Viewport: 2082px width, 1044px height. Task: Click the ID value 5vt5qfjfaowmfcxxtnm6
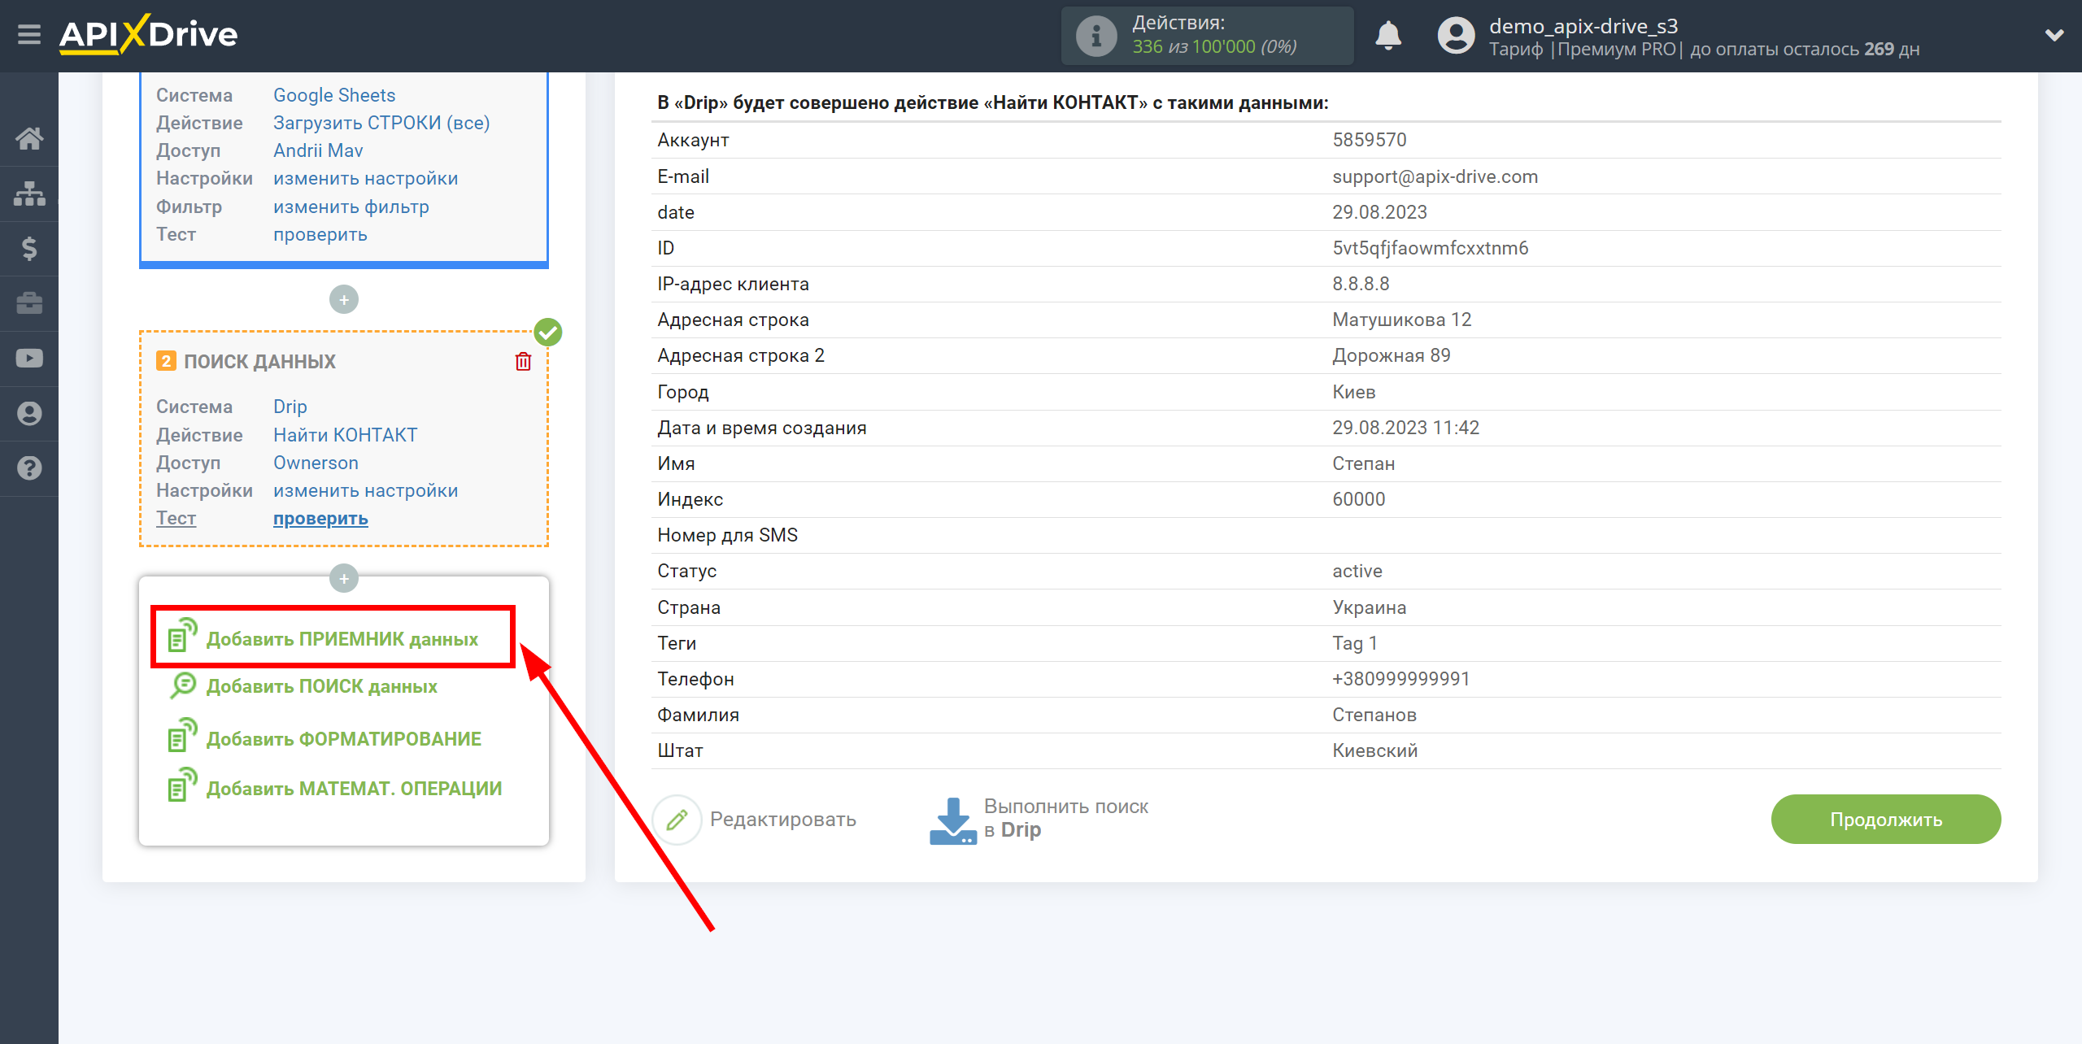click(x=1430, y=248)
